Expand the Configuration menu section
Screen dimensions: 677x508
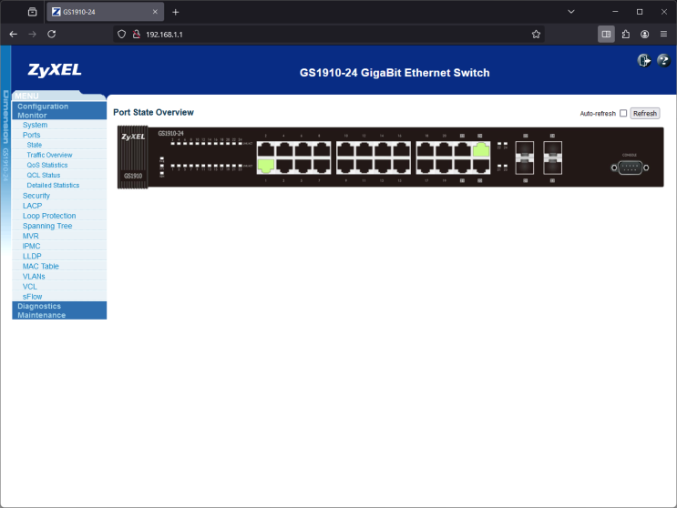tap(43, 107)
